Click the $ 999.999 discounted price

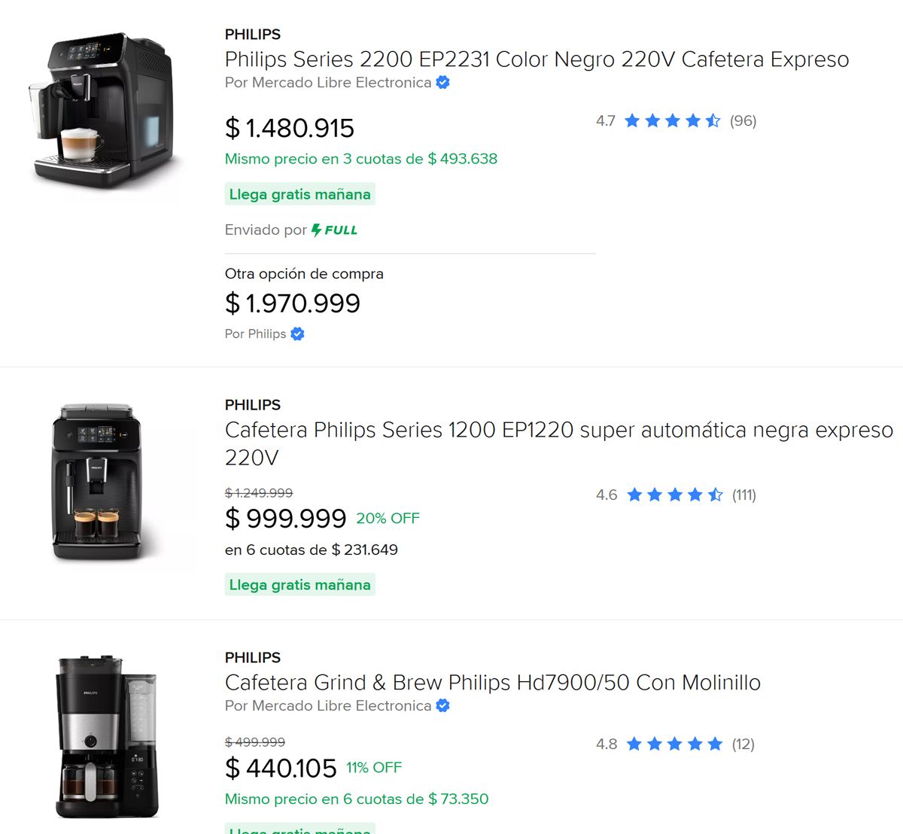(286, 519)
